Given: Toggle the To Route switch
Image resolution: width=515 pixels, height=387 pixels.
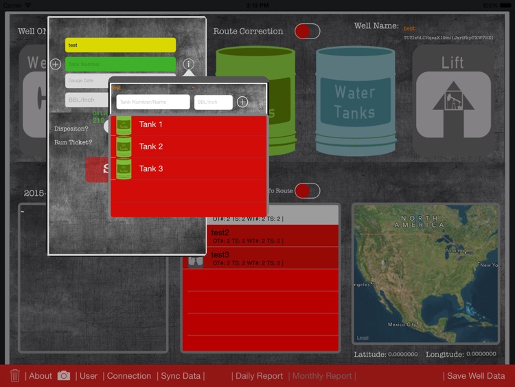Looking at the screenshot, I should [x=307, y=190].
